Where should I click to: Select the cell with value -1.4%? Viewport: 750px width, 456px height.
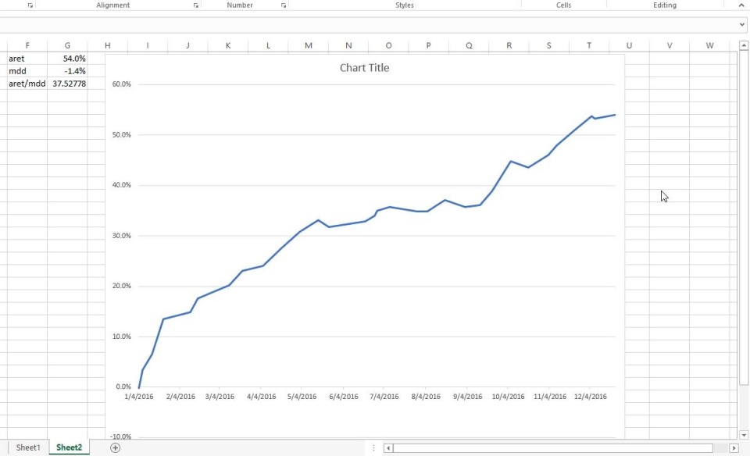tap(67, 71)
